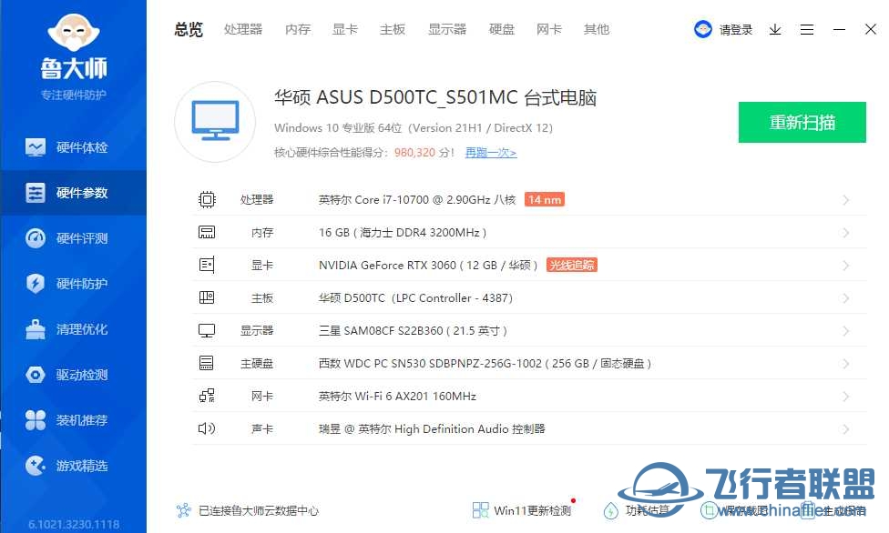This screenshot has height=533, width=889.
Task: Expand the 处理器 row chevron
Action: pos(845,200)
